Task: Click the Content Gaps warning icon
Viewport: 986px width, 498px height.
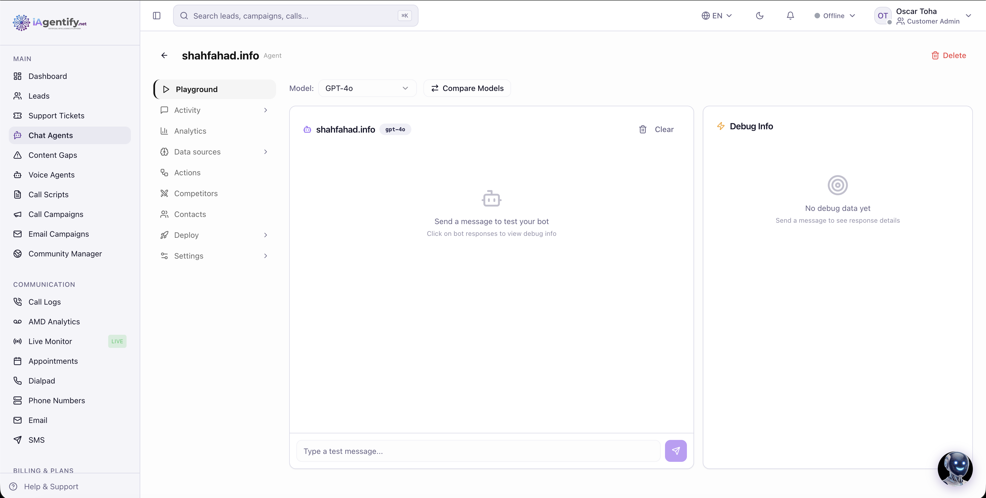Action: point(18,155)
